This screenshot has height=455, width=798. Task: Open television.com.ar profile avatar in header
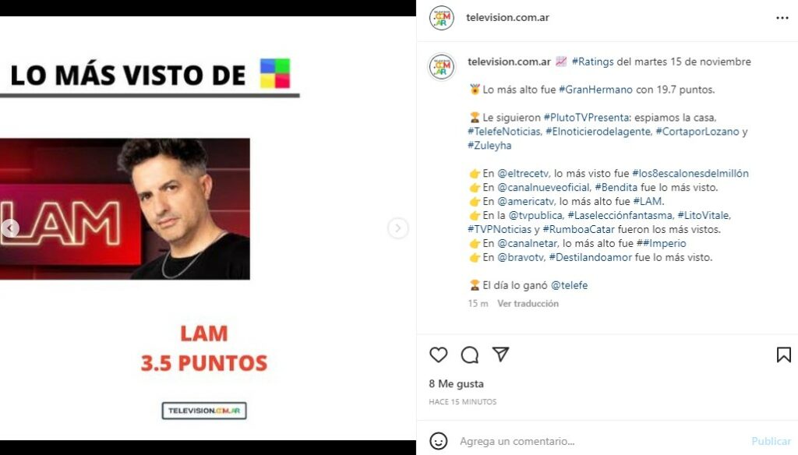(441, 18)
